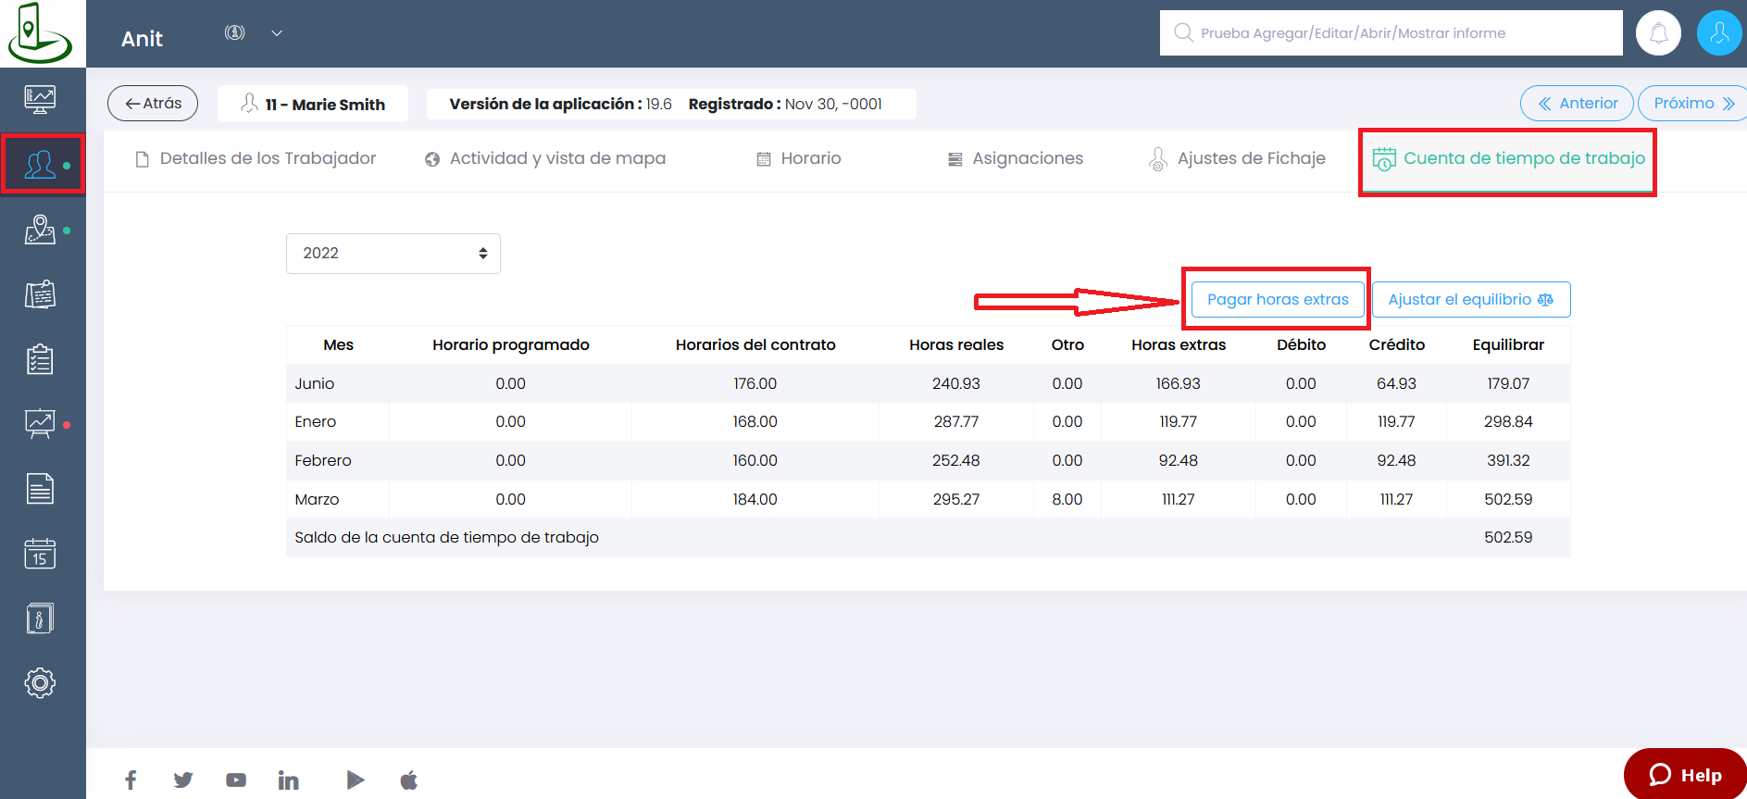The height and width of the screenshot is (799, 1747).
Task: Click the Mes column header
Action: pos(338,344)
